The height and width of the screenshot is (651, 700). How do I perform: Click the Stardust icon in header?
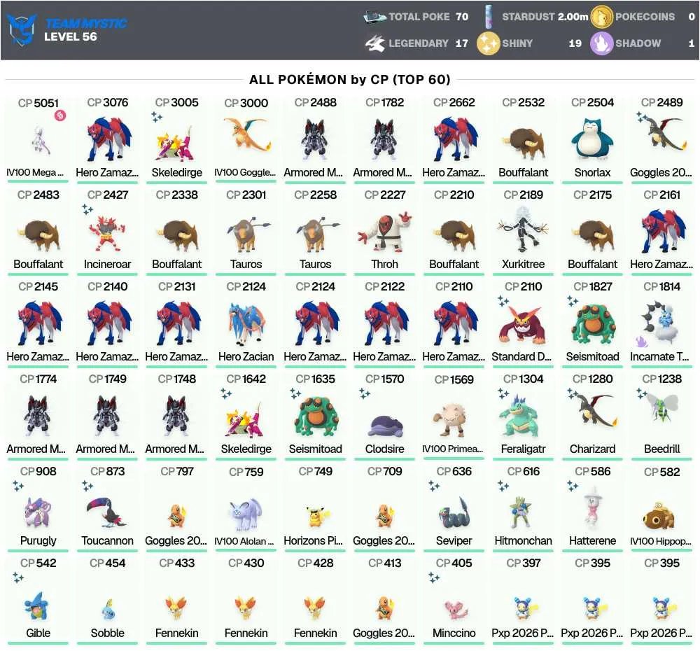[x=490, y=17]
